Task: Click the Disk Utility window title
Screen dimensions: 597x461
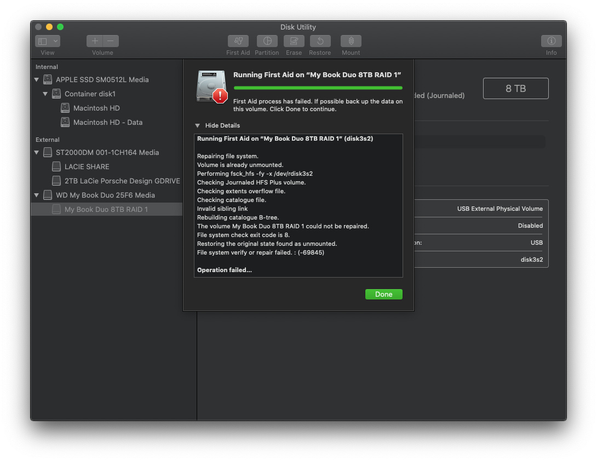Action: 298,27
